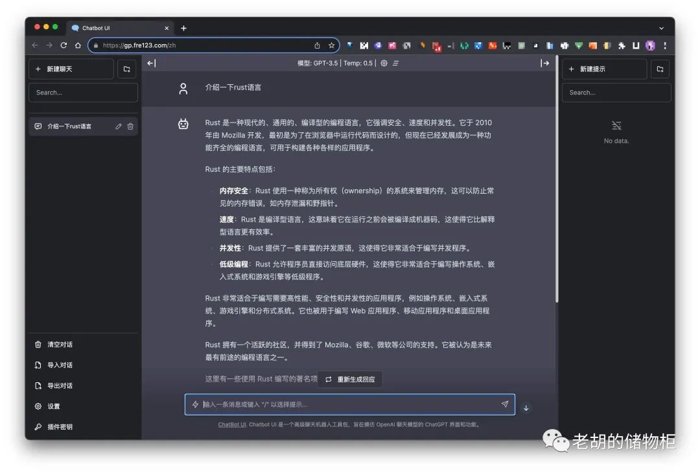700x473 pixels.
Task: Click the robot avatar beside the answer
Action: pyautogui.click(x=183, y=124)
